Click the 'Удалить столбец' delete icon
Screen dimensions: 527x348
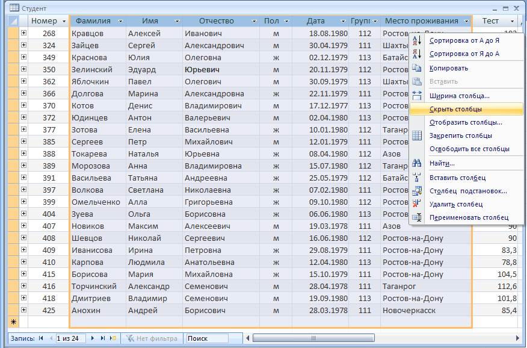tap(417, 204)
